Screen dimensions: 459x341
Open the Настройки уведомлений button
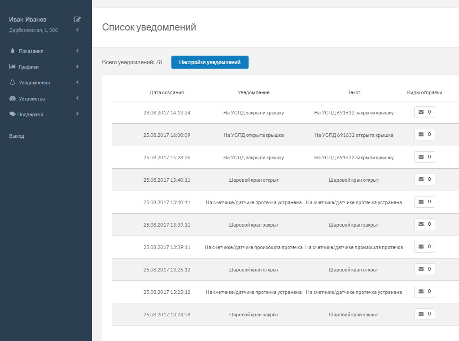[x=210, y=62]
